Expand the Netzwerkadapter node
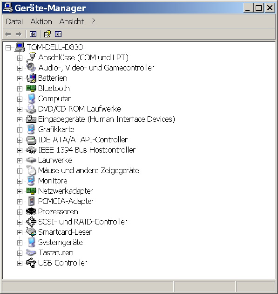This screenshot has height=294, width=278. pyautogui.click(x=20, y=191)
